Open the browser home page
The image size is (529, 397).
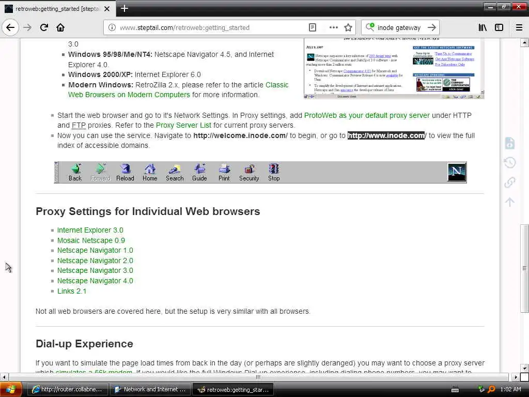coord(60,27)
